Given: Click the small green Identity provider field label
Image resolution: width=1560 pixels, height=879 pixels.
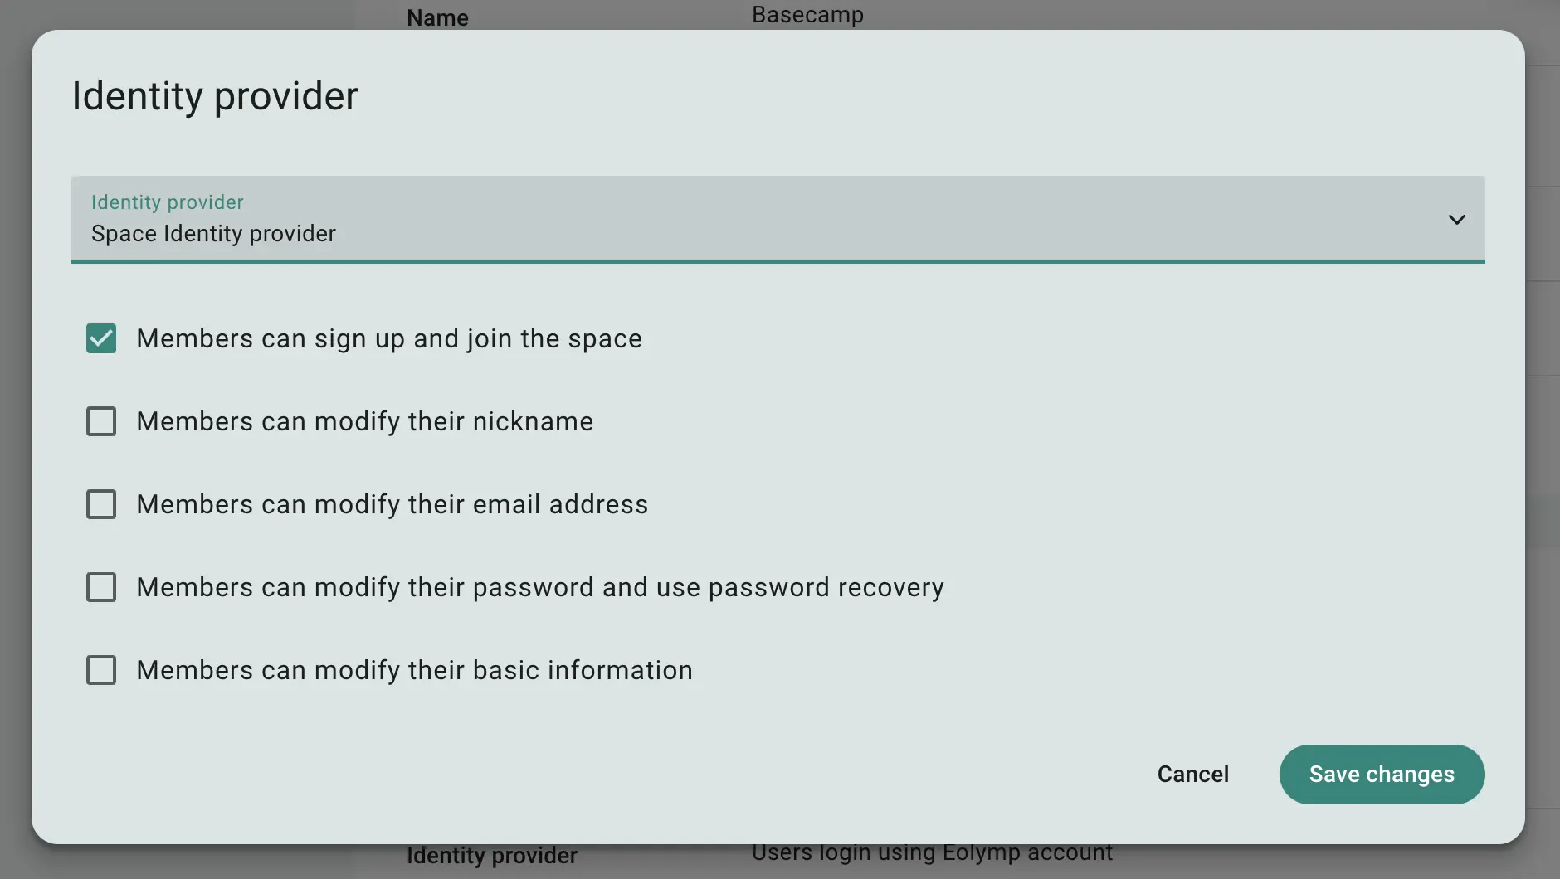Looking at the screenshot, I should tap(168, 202).
